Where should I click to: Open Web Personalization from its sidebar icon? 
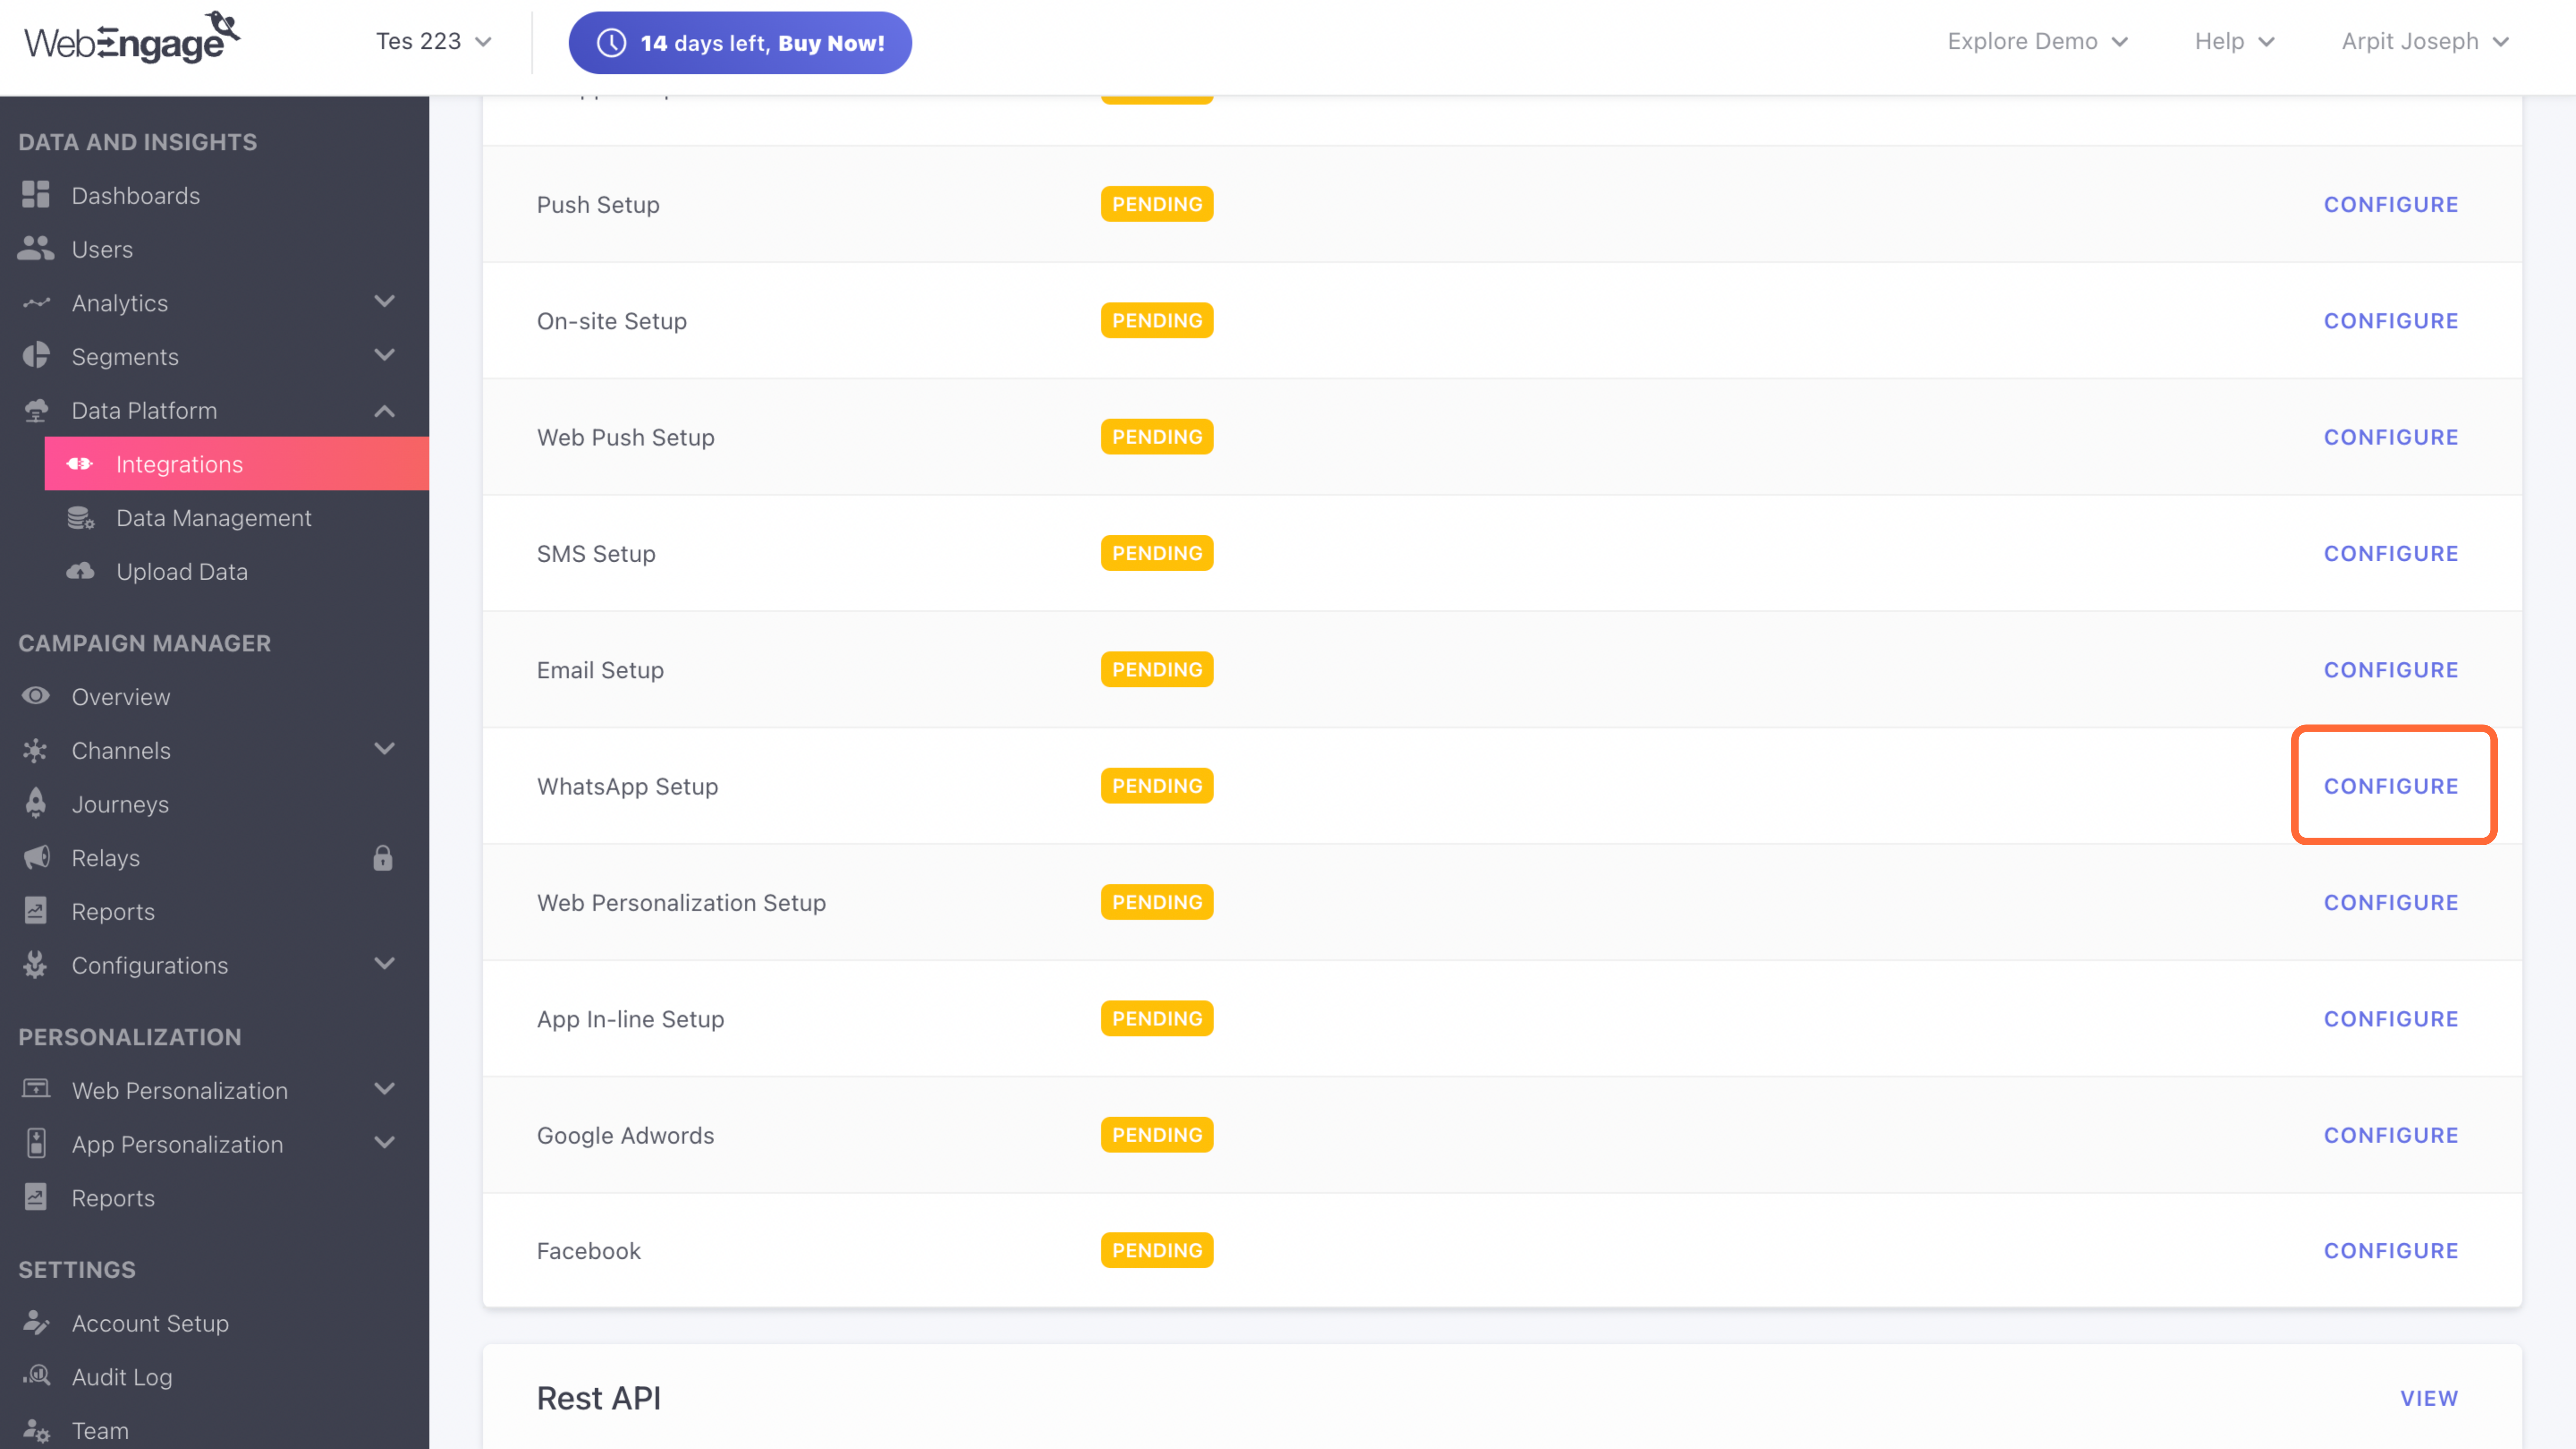pos(36,1089)
